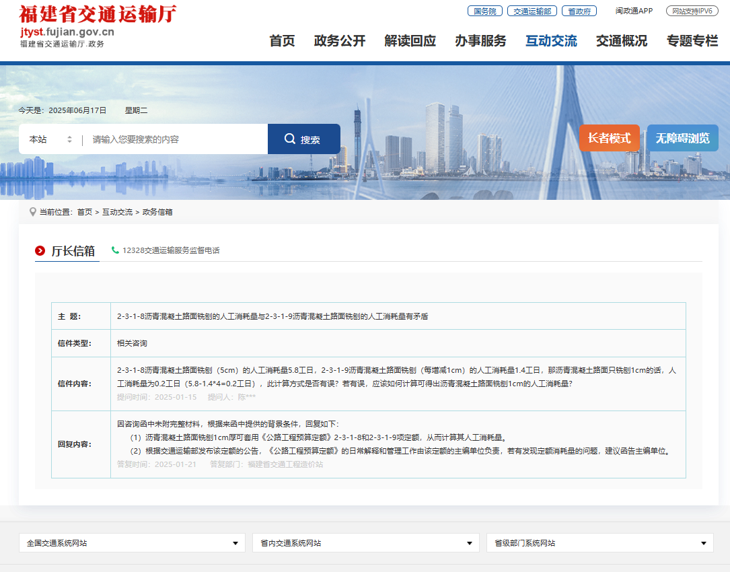Click the 搜索 search button
Viewport: 730px width, 572px height.
303,138
